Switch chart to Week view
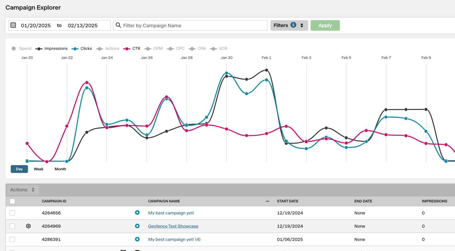The image size is (455, 251). pos(39,169)
